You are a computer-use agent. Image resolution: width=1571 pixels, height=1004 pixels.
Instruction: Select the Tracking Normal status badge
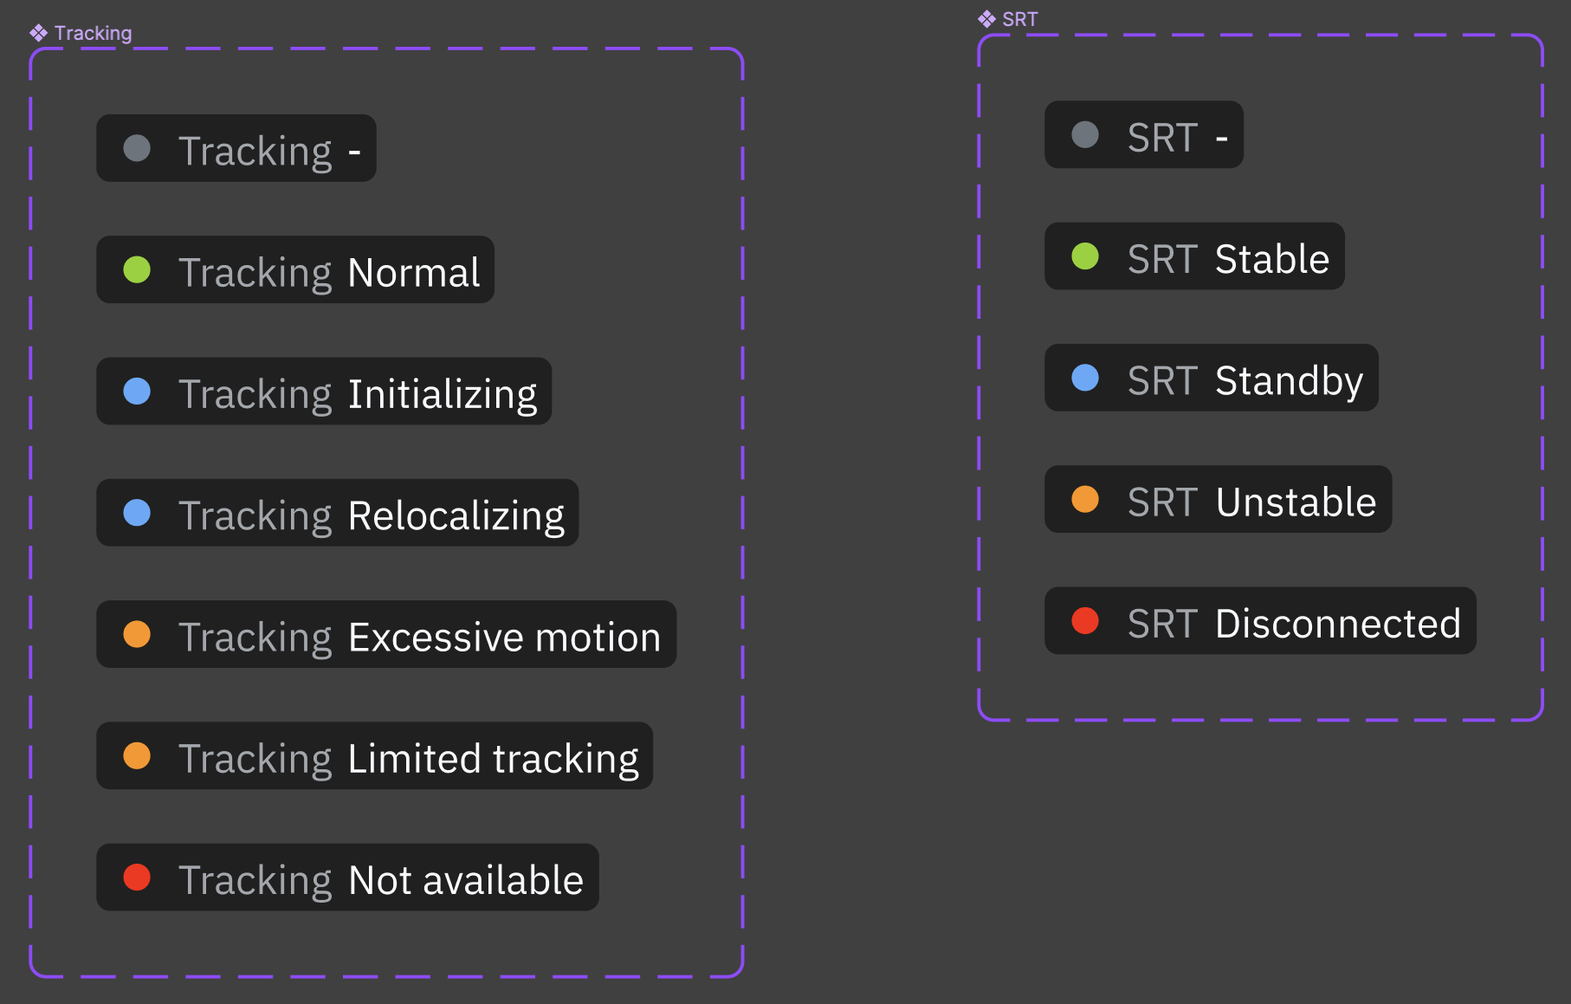click(x=294, y=270)
